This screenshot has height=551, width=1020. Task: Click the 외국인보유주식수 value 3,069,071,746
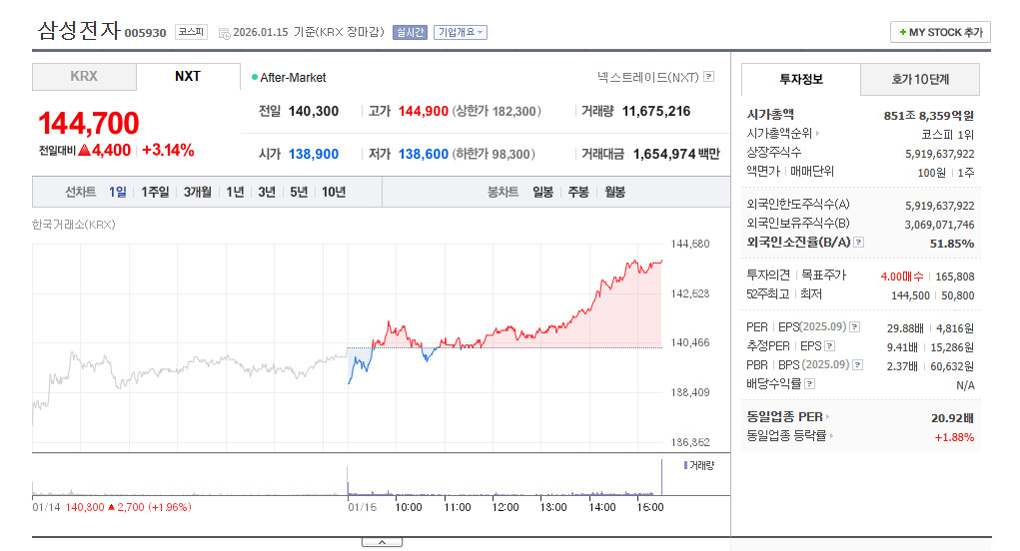pyautogui.click(x=939, y=225)
